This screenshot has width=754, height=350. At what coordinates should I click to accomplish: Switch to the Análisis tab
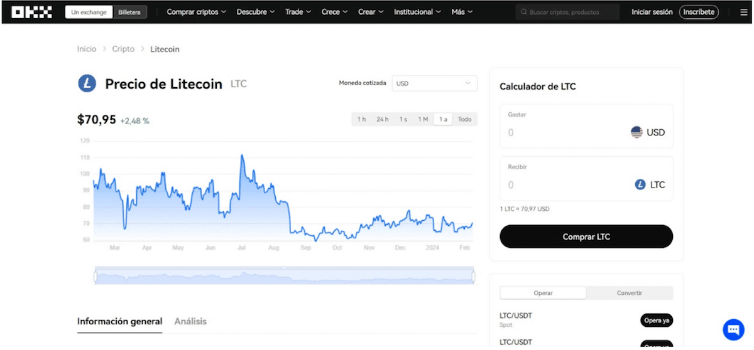click(190, 321)
